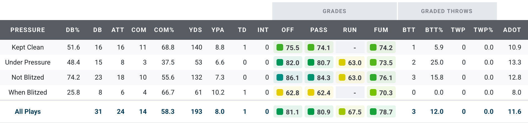
Task: Sort by the YPA column header
Action: 218,30
